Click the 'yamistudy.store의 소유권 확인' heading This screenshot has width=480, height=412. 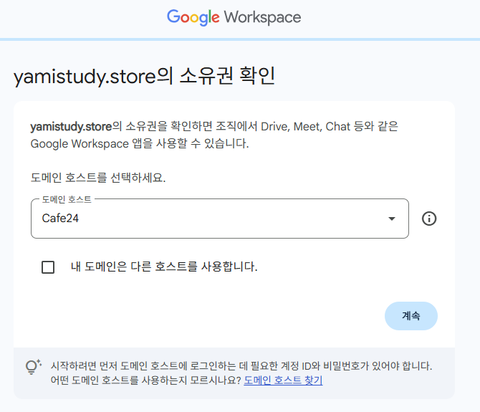click(x=144, y=76)
